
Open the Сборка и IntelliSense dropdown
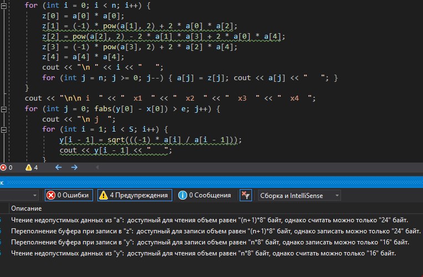point(298,195)
